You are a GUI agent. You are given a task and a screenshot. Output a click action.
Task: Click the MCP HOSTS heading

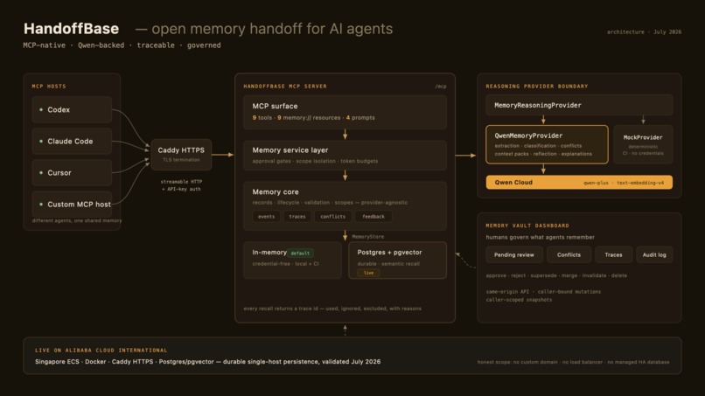click(x=49, y=87)
